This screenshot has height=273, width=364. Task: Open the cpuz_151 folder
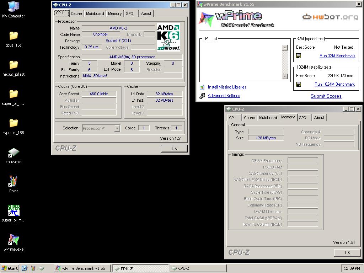pyautogui.click(x=14, y=39)
